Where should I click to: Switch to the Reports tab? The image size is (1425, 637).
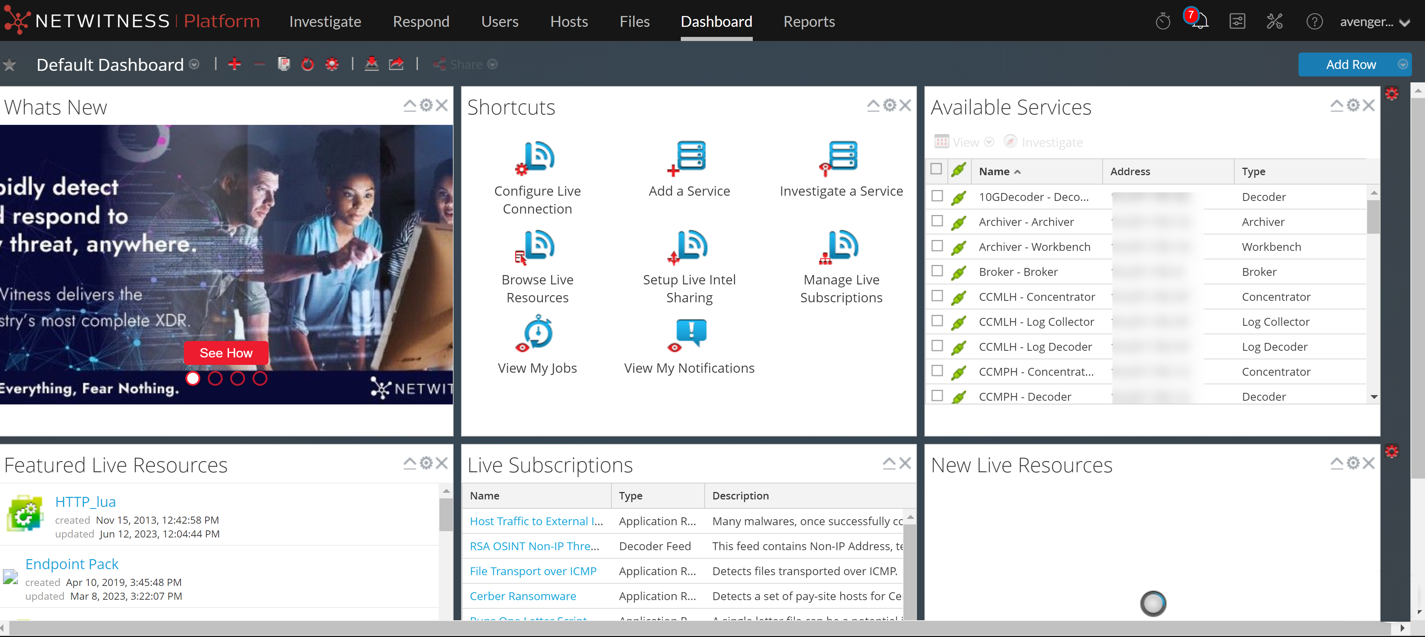click(x=809, y=21)
